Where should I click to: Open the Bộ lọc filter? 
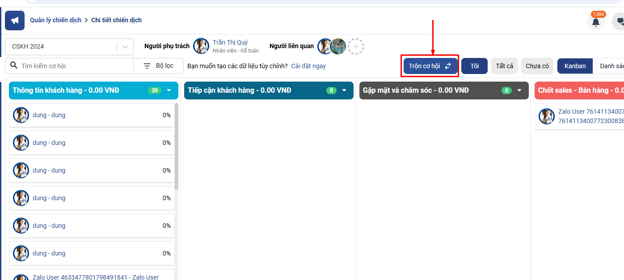pyautogui.click(x=159, y=66)
